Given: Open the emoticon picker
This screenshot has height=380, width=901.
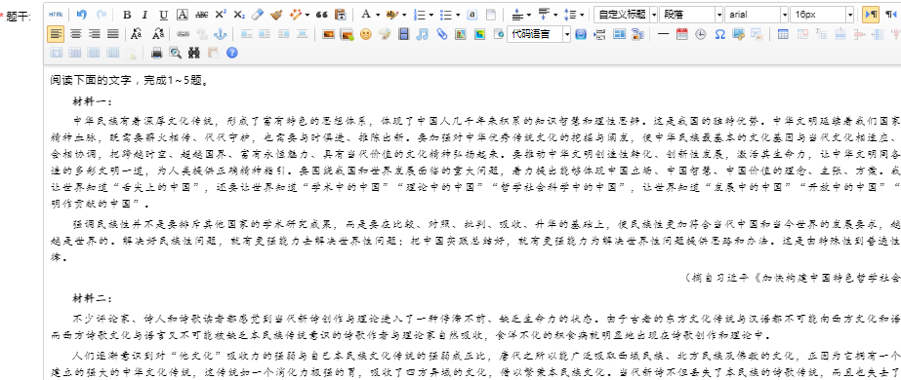Looking at the screenshot, I should (365, 34).
